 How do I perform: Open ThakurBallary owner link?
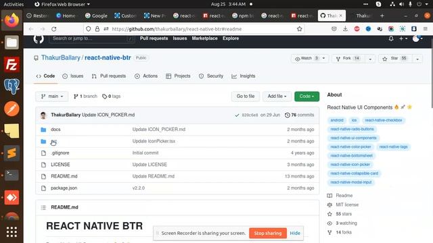tap(61, 57)
